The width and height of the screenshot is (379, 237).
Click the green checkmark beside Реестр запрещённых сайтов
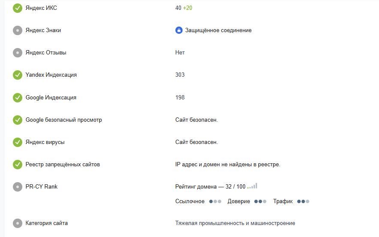18,165
